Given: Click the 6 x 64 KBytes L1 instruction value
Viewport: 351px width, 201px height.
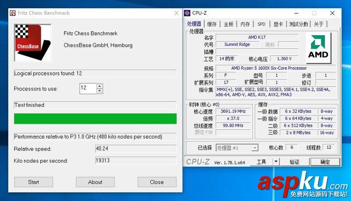Looking at the screenshot, I should coord(298,118).
